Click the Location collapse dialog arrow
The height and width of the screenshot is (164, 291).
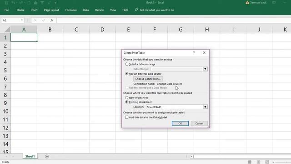coord(205,107)
